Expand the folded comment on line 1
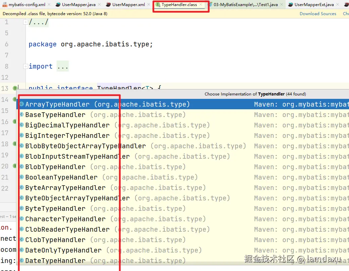This screenshot has width=349, height=271. point(26,22)
